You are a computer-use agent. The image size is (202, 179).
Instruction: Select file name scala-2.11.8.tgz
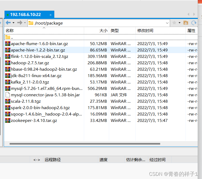pyautogui.click(x=26, y=101)
